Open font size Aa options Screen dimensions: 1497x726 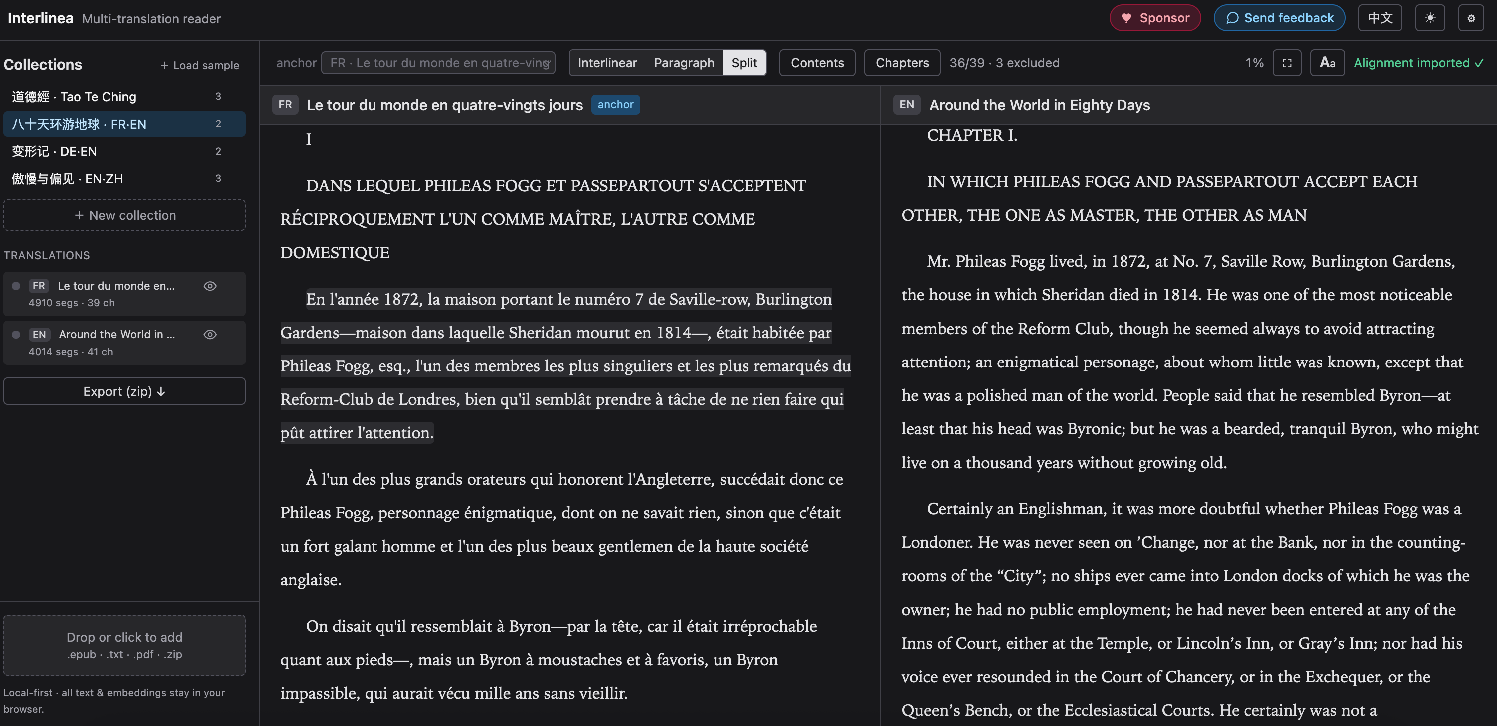[1327, 63]
